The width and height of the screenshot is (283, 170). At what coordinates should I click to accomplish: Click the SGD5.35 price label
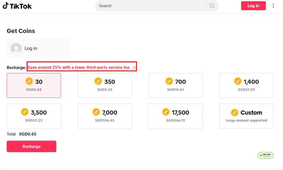pyautogui.click(x=105, y=90)
